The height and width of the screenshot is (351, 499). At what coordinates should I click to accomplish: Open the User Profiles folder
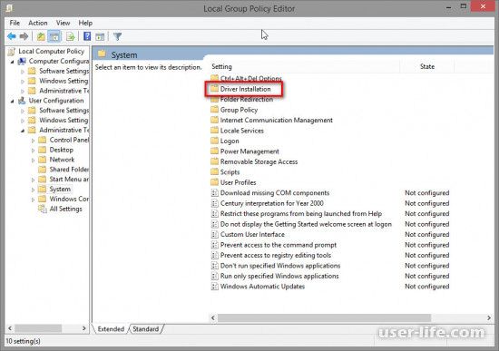pyautogui.click(x=238, y=182)
